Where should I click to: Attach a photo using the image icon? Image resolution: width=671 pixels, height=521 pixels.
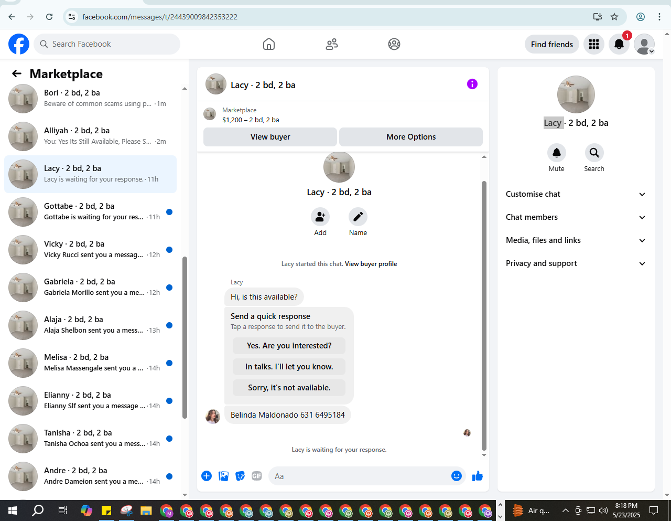(x=223, y=476)
